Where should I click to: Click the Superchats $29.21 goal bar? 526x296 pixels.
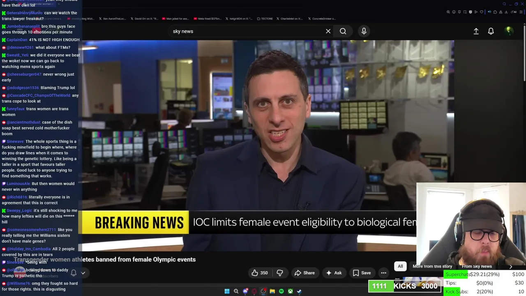coord(484,274)
